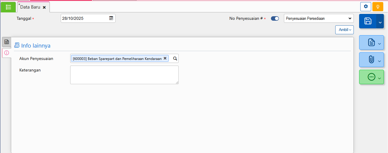
Task: Open the calendar date picker icon
Action: pyautogui.click(x=111, y=18)
